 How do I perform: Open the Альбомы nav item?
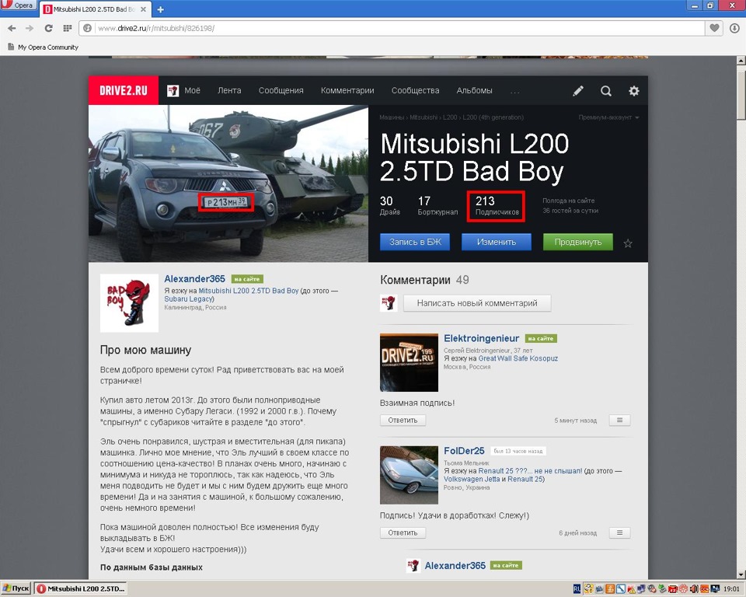pos(474,90)
